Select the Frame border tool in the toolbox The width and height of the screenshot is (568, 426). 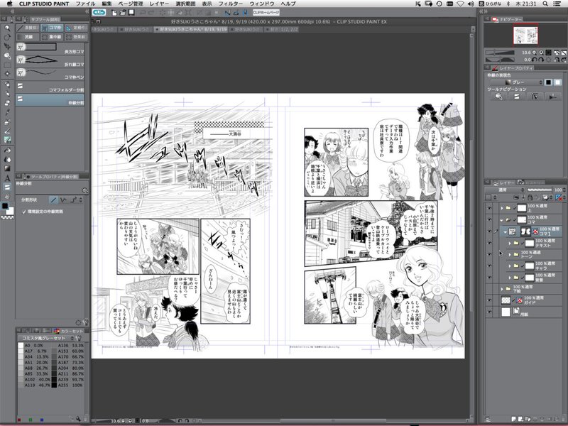pos(7,187)
